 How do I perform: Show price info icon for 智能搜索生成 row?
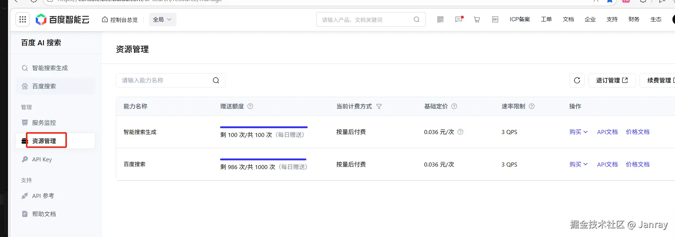click(460, 132)
